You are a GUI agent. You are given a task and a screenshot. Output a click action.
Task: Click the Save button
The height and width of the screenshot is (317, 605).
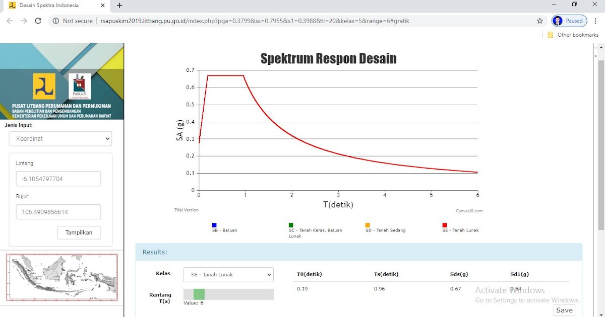(564, 310)
